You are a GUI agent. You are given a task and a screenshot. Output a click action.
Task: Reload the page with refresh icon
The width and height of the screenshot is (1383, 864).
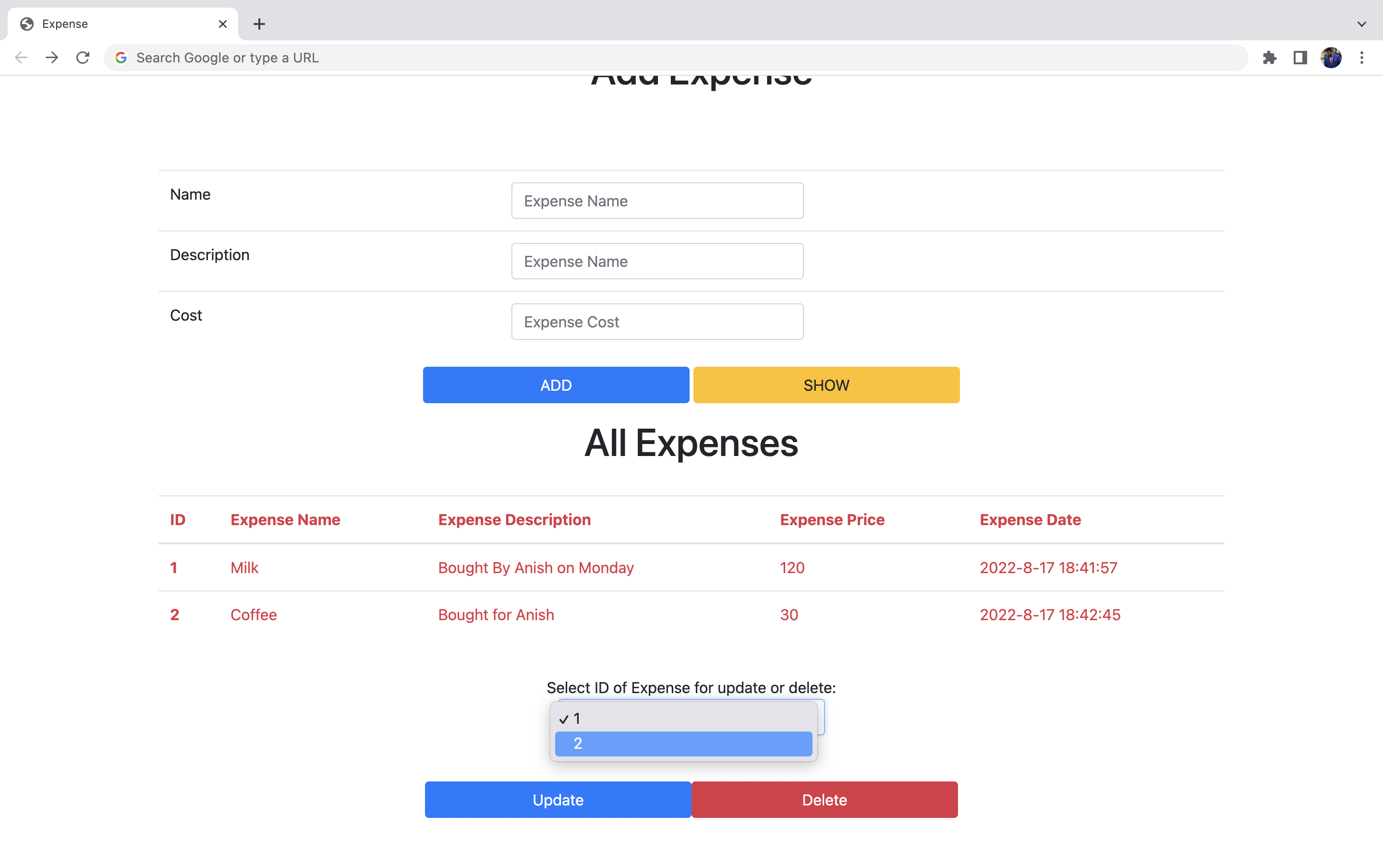[83, 58]
